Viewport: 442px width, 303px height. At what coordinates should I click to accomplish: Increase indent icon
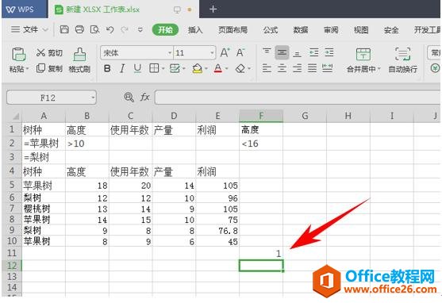coord(329,52)
